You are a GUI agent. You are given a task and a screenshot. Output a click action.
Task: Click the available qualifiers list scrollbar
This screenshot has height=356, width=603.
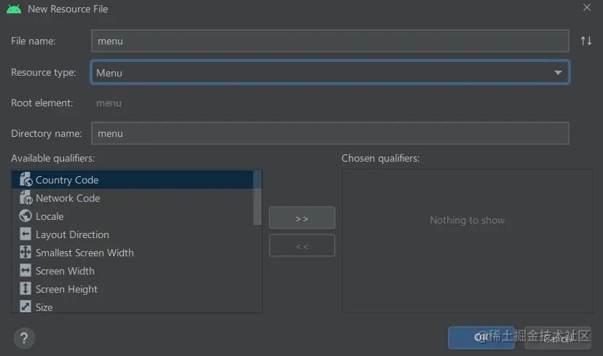tap(257, 198)
